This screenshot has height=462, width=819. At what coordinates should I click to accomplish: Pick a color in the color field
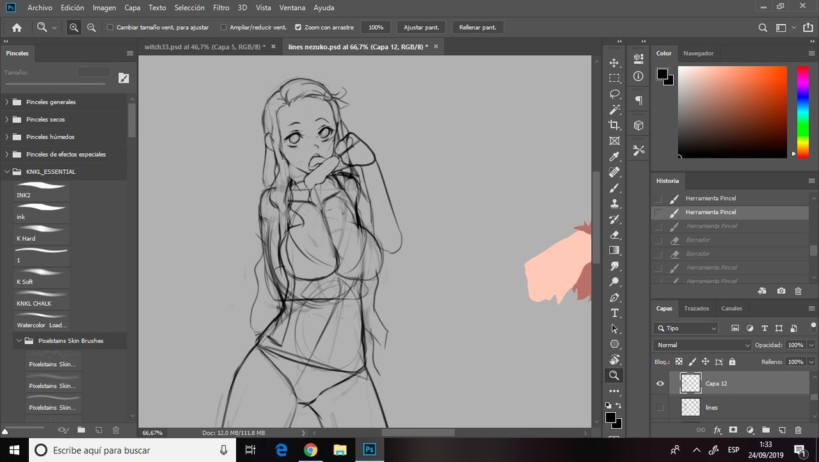click(x=732, y=112)
